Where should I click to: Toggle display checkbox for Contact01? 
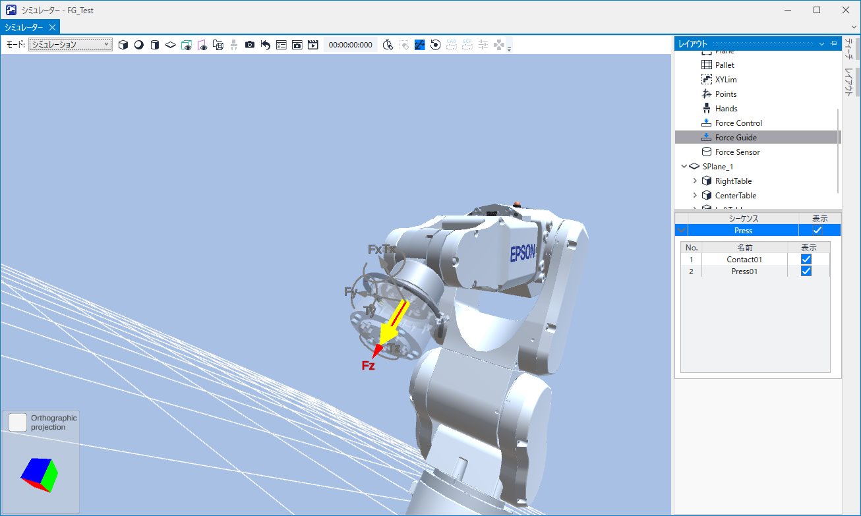[806, 260]
